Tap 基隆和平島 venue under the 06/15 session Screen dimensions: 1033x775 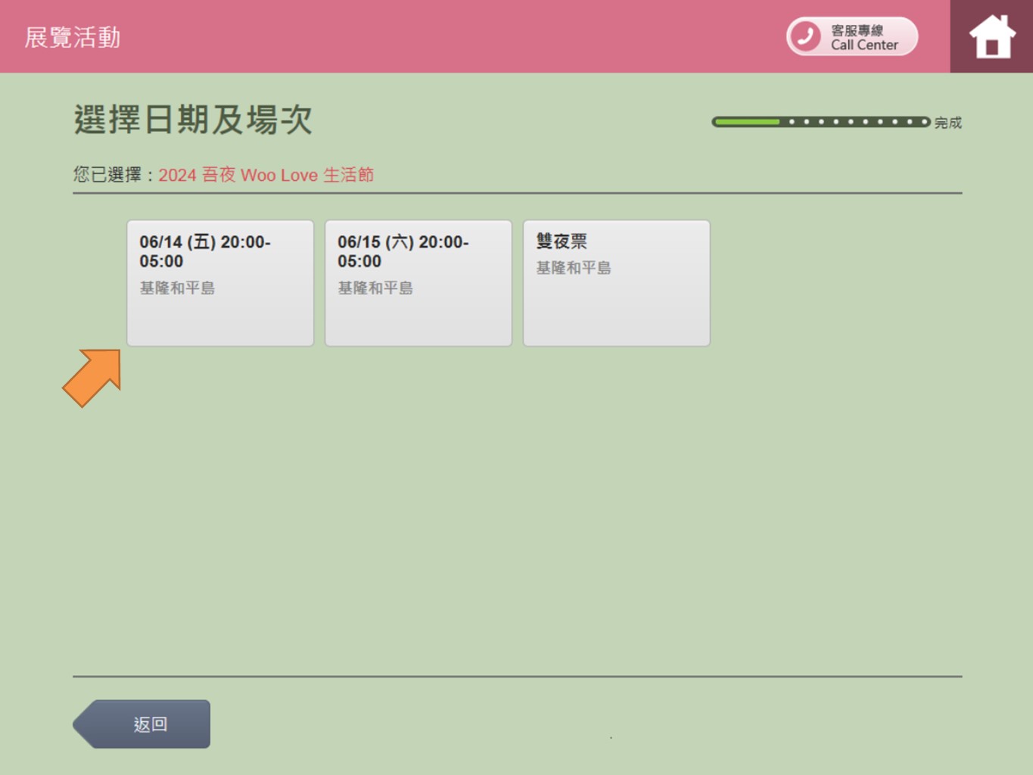pyautogui.click(x=375, y=288)
